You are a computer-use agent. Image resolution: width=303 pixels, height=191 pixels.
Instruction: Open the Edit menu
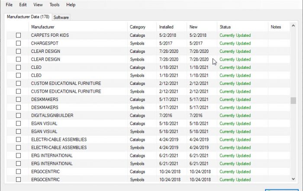[x=23, y=5]
